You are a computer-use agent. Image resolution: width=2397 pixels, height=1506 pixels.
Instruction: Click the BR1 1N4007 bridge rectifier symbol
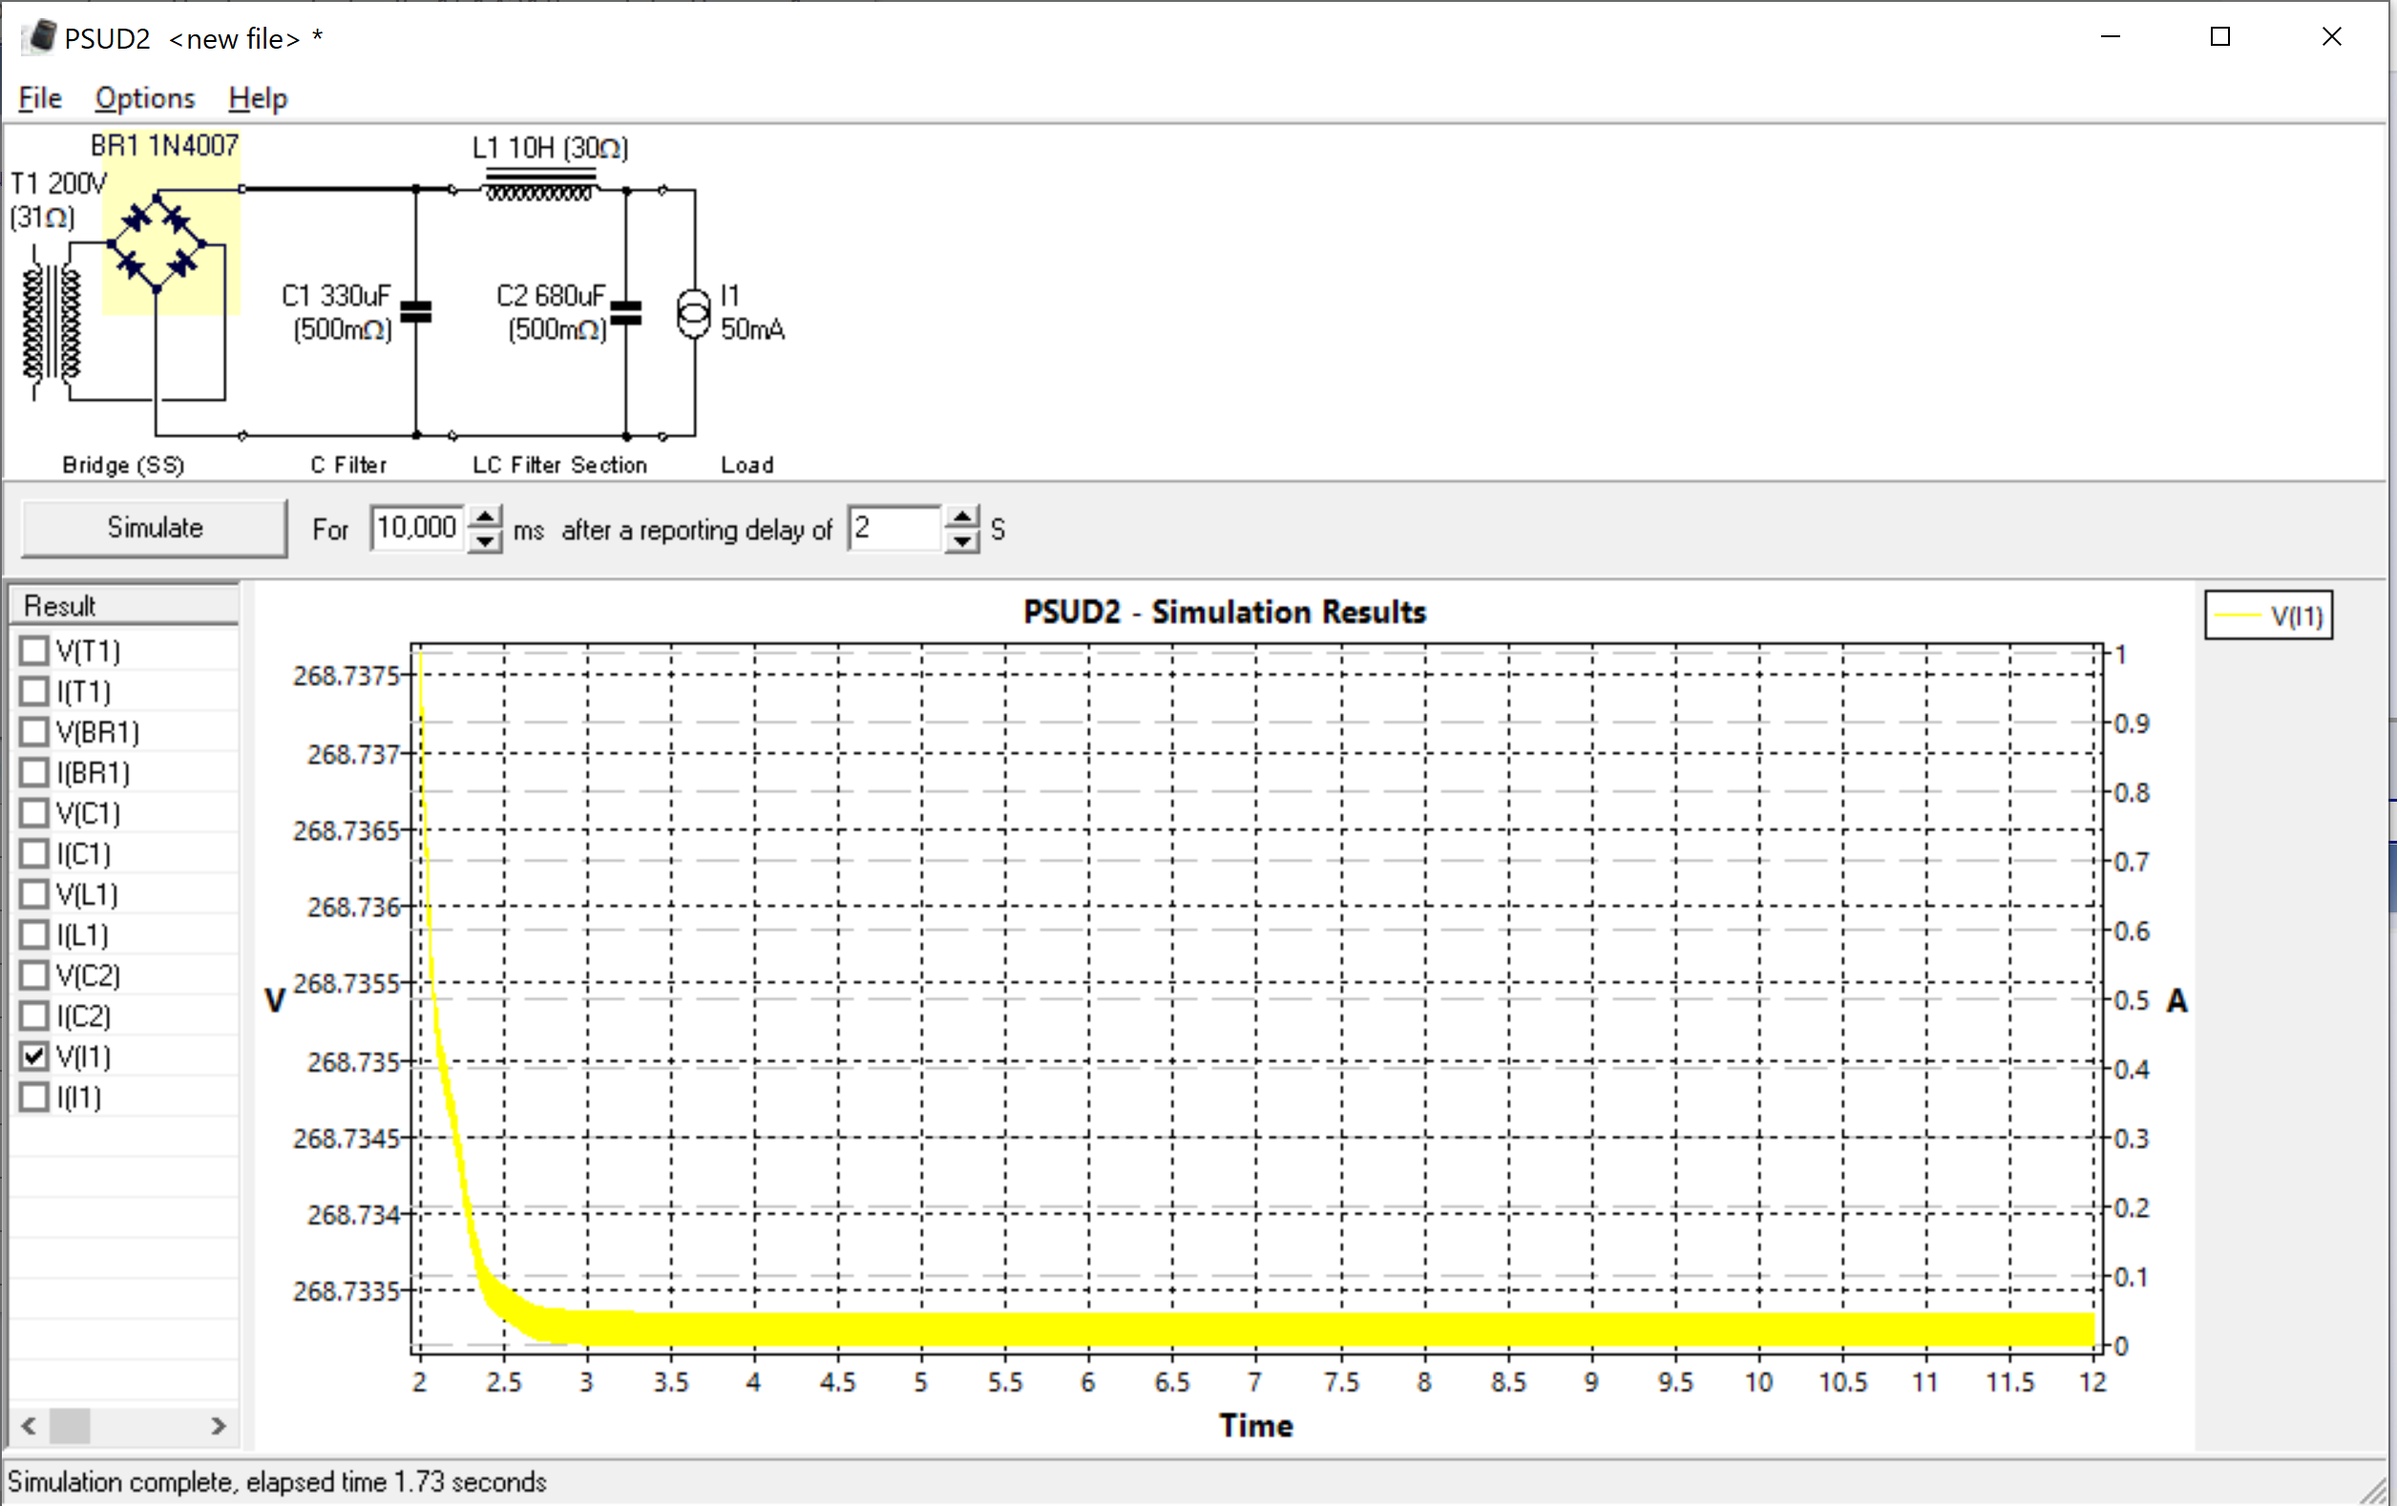click(158, 242)
